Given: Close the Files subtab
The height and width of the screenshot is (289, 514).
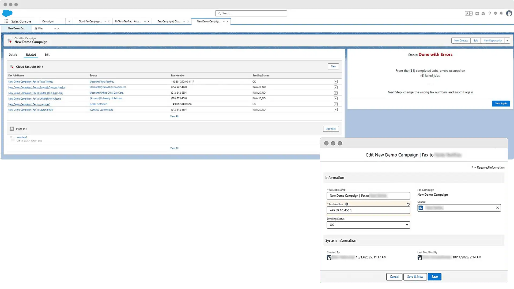Looking at the screenshot, I should [58, 29].
